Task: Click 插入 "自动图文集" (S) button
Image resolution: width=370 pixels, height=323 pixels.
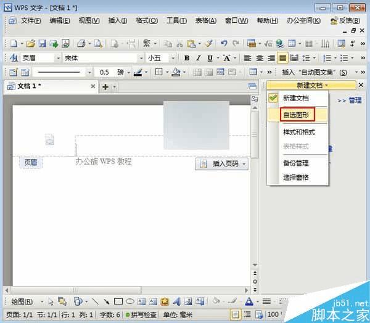Action: tap(314, 72)
